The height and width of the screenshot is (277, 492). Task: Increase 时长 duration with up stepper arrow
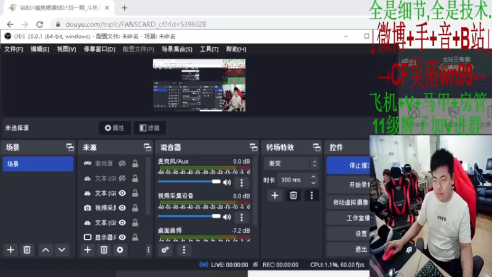tap(313, 177)
